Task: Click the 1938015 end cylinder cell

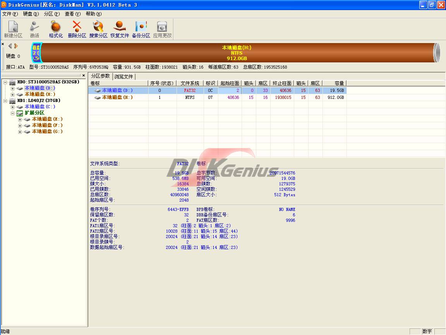Action: (x=283, y=97)
